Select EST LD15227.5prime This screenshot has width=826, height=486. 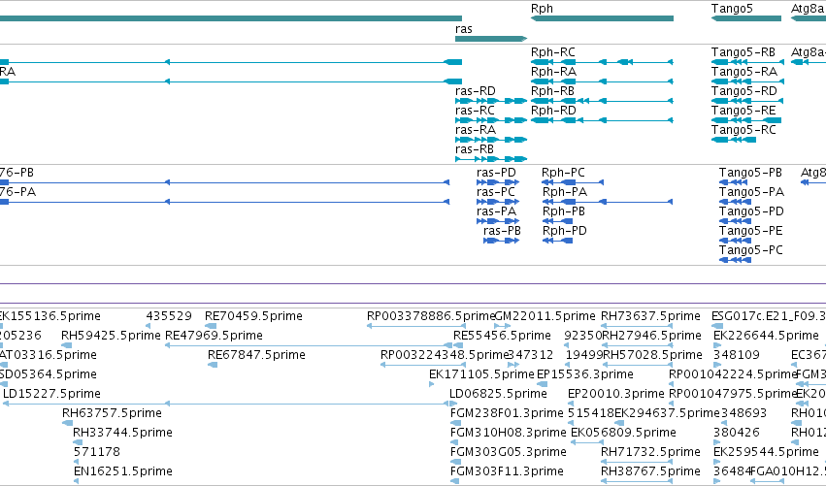(51, 394)
